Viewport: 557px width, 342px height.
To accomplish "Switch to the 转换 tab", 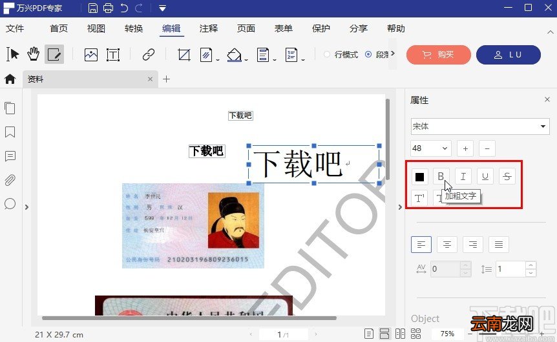I will coord(134,28).
